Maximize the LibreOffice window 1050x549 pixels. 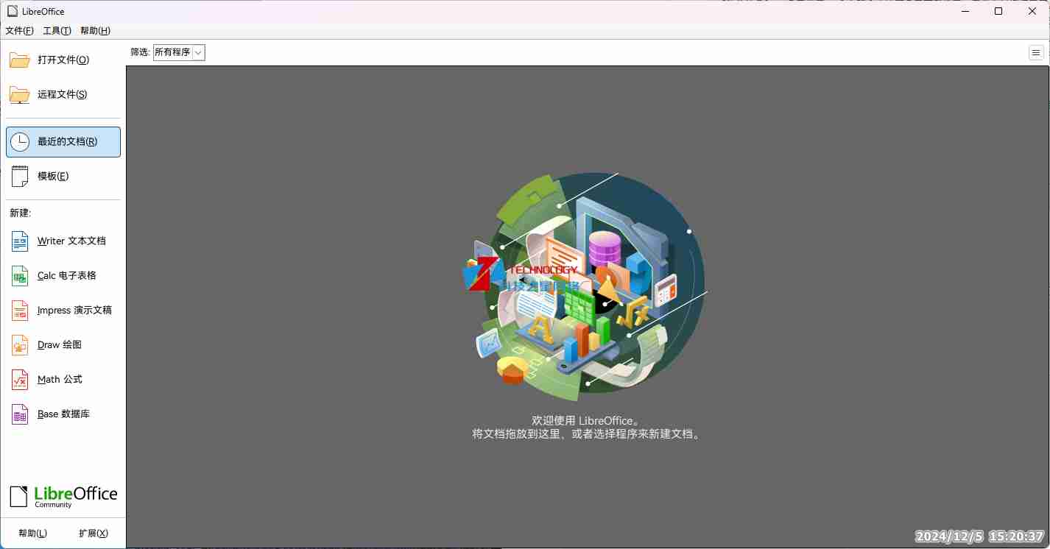click(998, 11)
